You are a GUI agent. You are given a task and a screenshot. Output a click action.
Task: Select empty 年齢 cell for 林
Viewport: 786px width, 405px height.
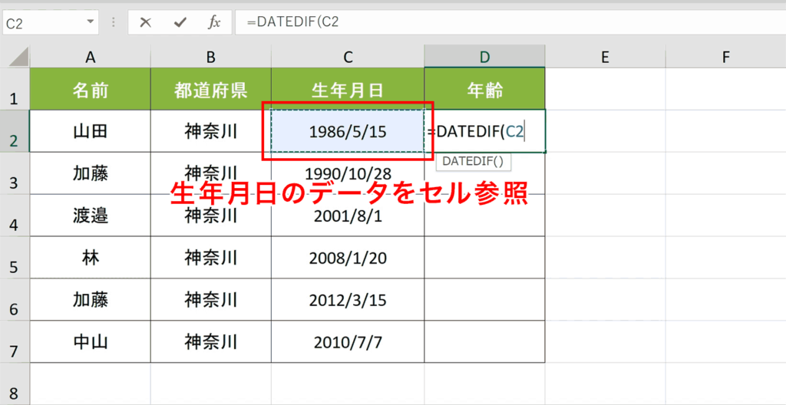coord(485,258)
